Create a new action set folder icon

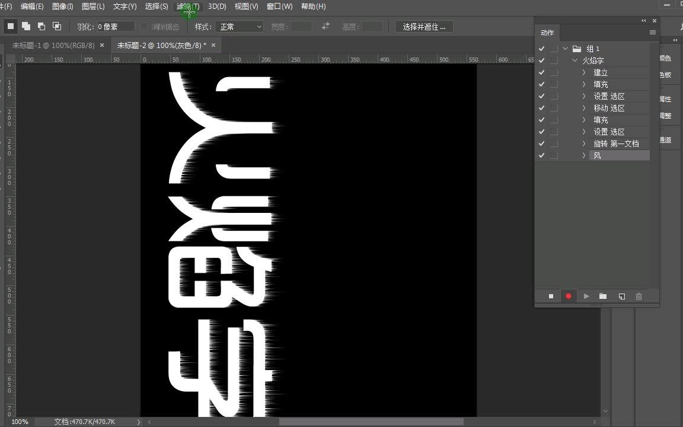tap(603, 296)
